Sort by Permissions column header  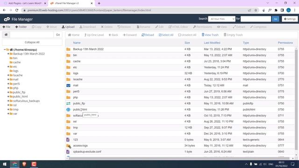click(285, 43)
